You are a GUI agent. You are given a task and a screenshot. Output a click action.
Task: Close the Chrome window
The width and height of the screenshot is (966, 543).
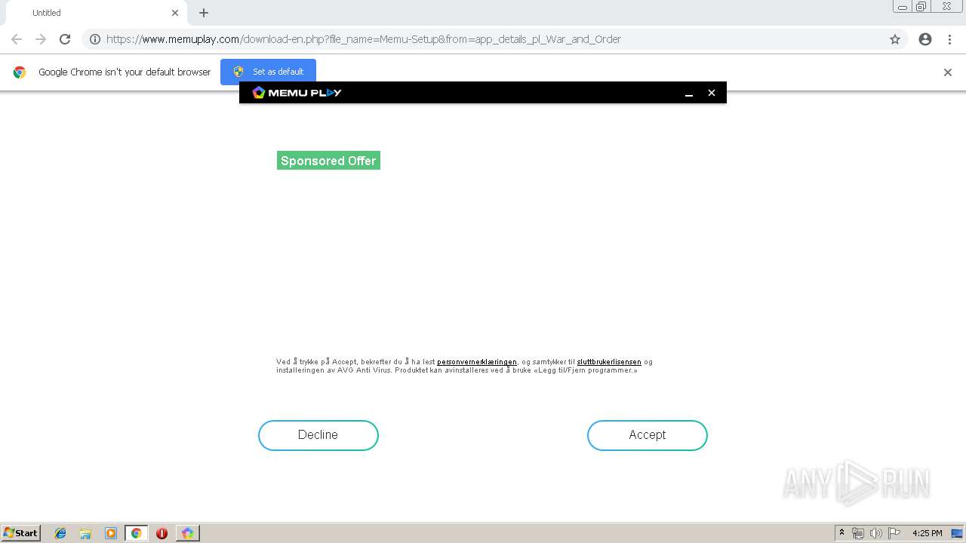click(946, 7)
